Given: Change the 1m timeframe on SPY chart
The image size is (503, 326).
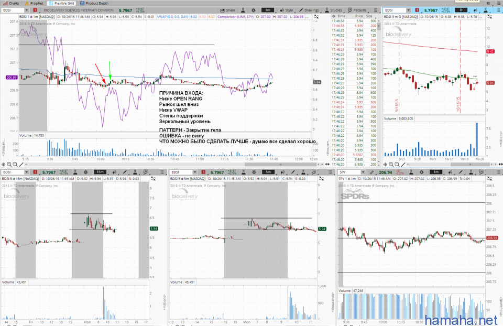Looking at the screenshot, I should pyautogui.click(x=436, y=172).
